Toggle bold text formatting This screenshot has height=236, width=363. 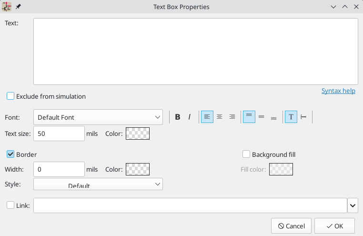click(x=178, y=117)
